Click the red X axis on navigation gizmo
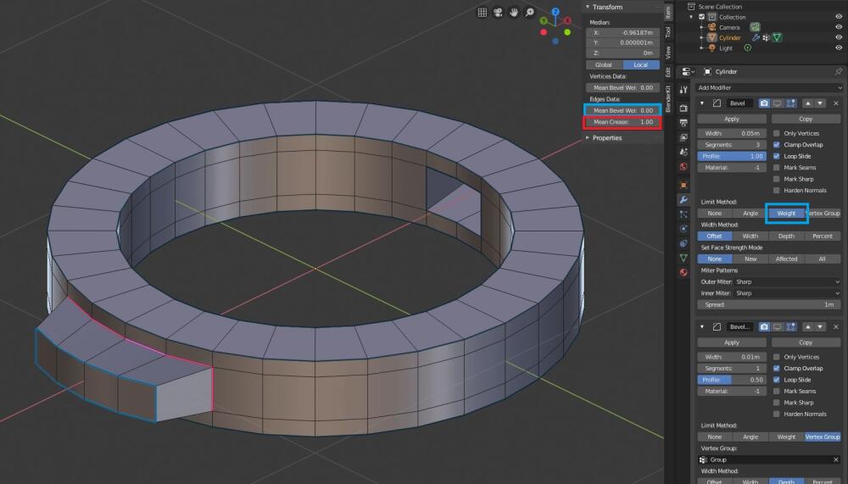The image size is (848, 484). (567, 20)
